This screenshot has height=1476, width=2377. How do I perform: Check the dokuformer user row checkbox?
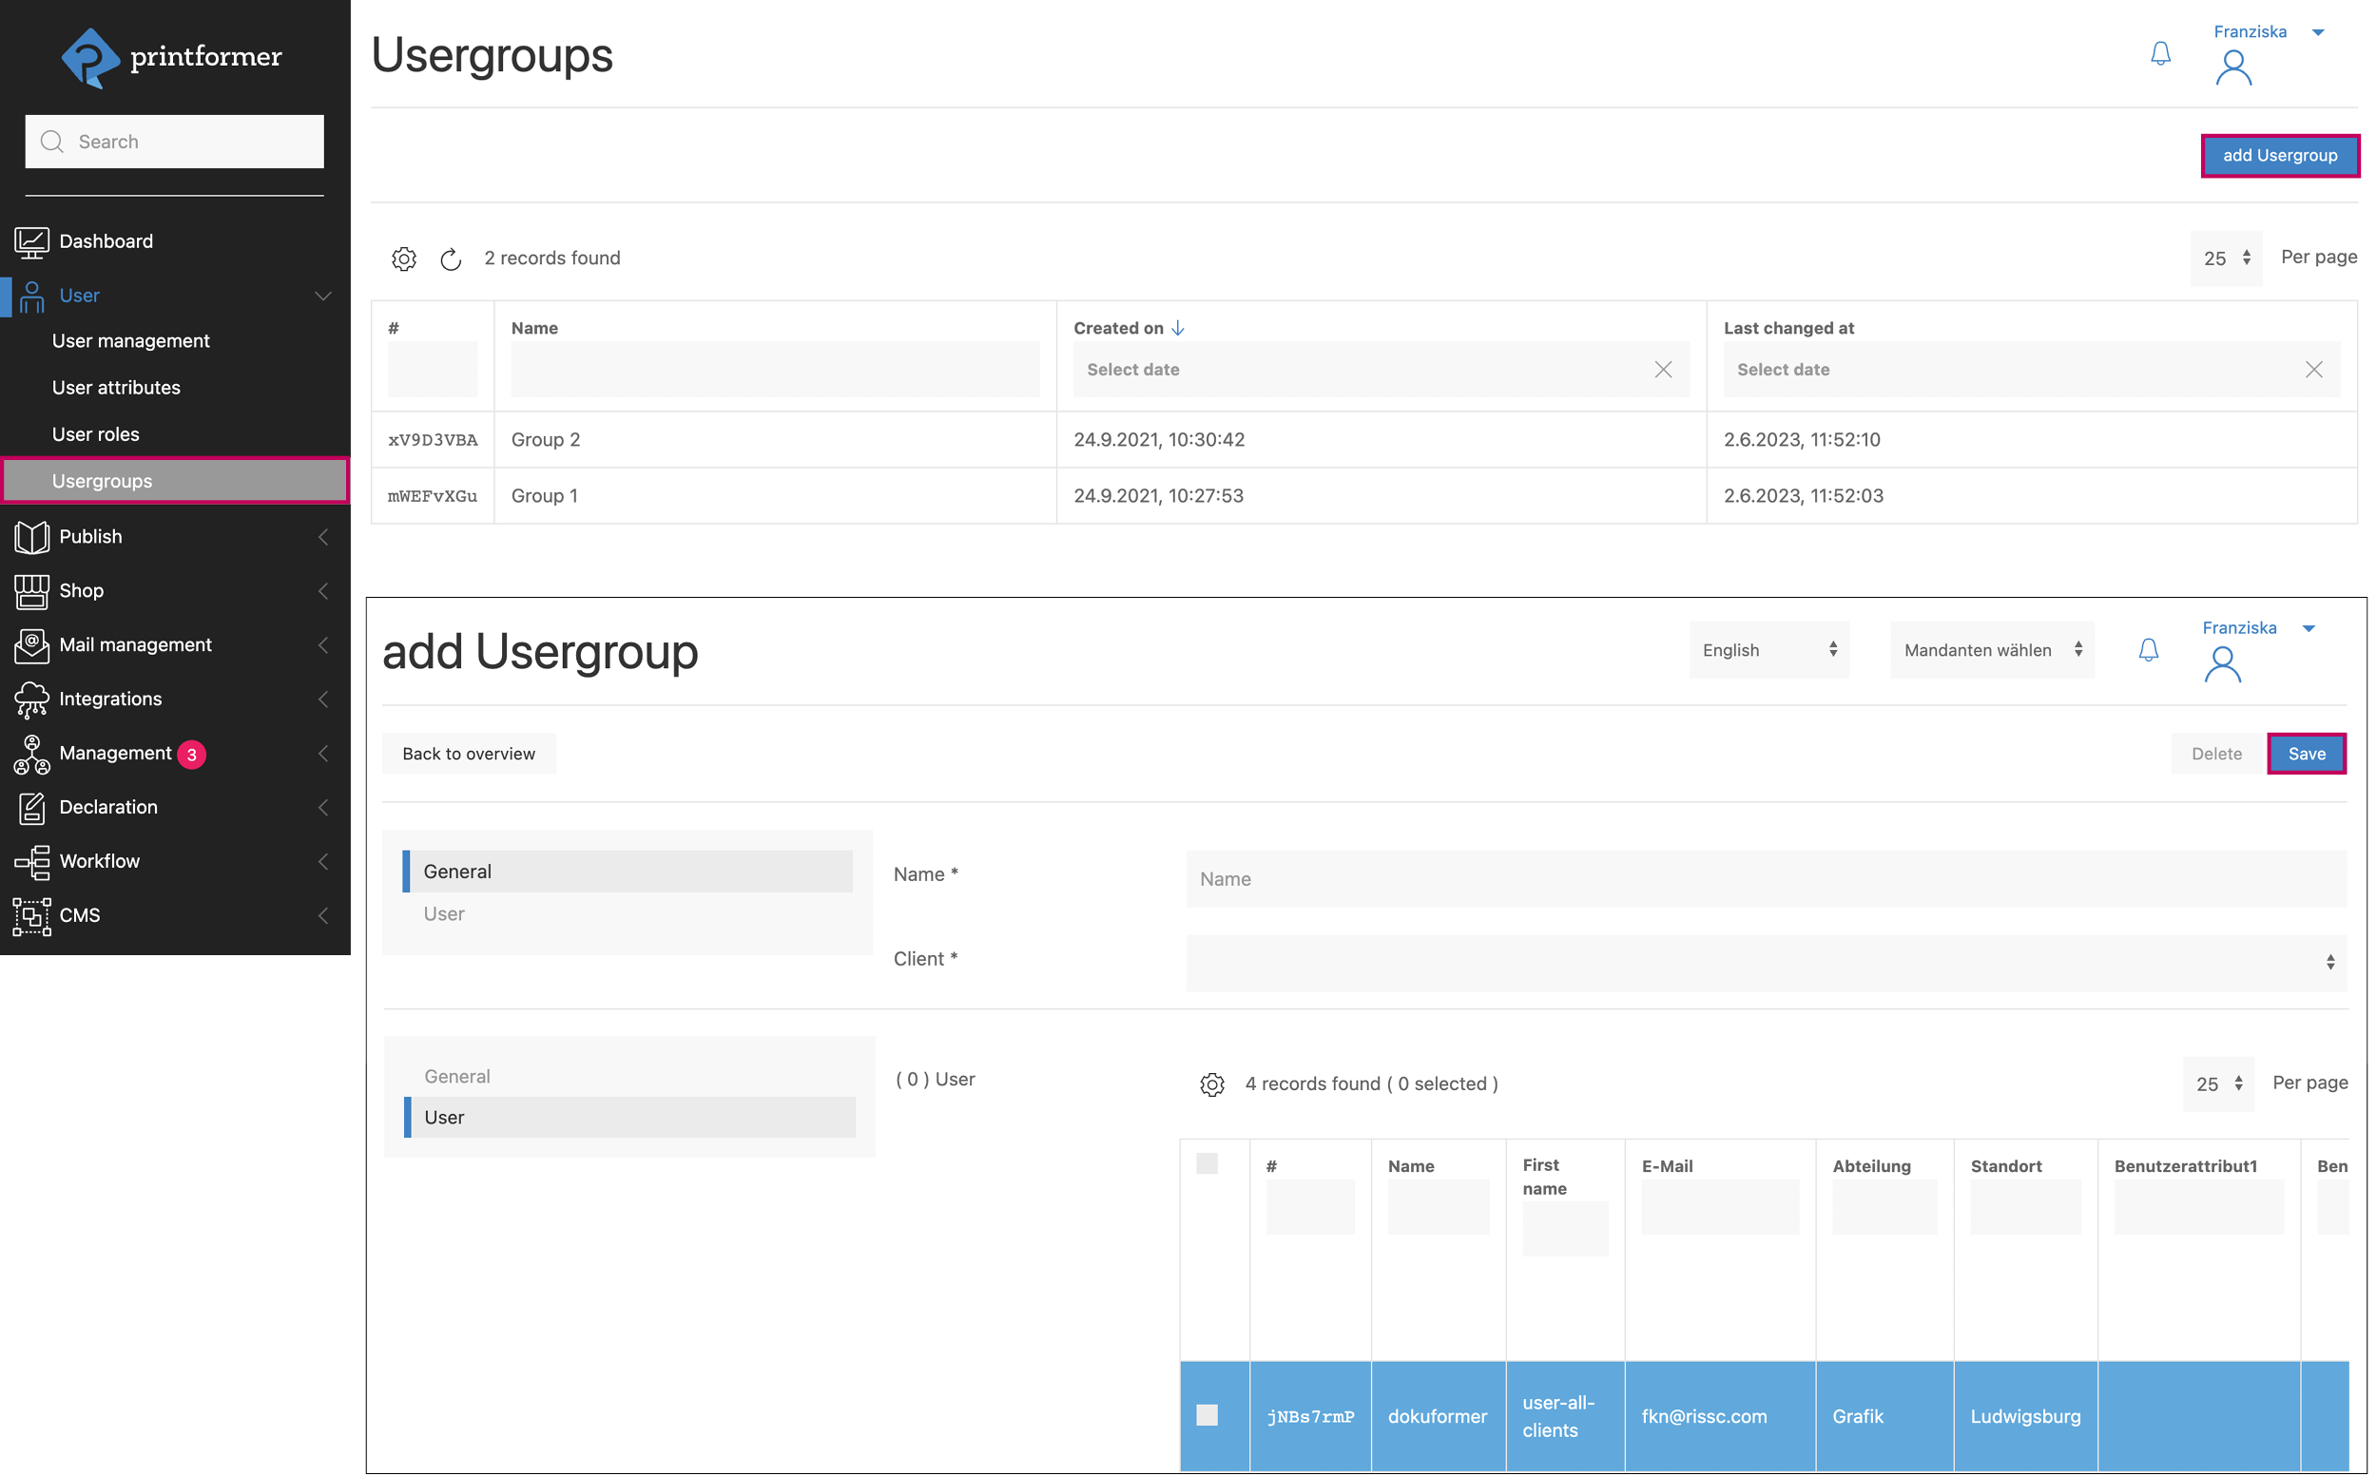pos(1208,1415)
